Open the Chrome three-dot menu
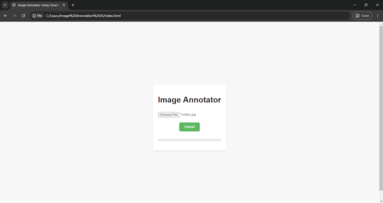383x203 pixels. (378, 16)
